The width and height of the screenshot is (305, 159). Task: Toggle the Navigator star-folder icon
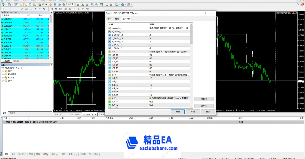tap(25, 5)
